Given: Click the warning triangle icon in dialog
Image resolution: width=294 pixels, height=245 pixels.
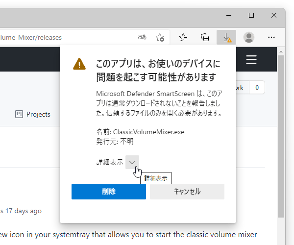Looking at the screenshot, I should (x=79, y=64).
